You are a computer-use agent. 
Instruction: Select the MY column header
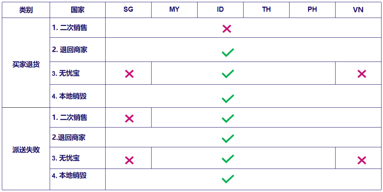[174, 10]
